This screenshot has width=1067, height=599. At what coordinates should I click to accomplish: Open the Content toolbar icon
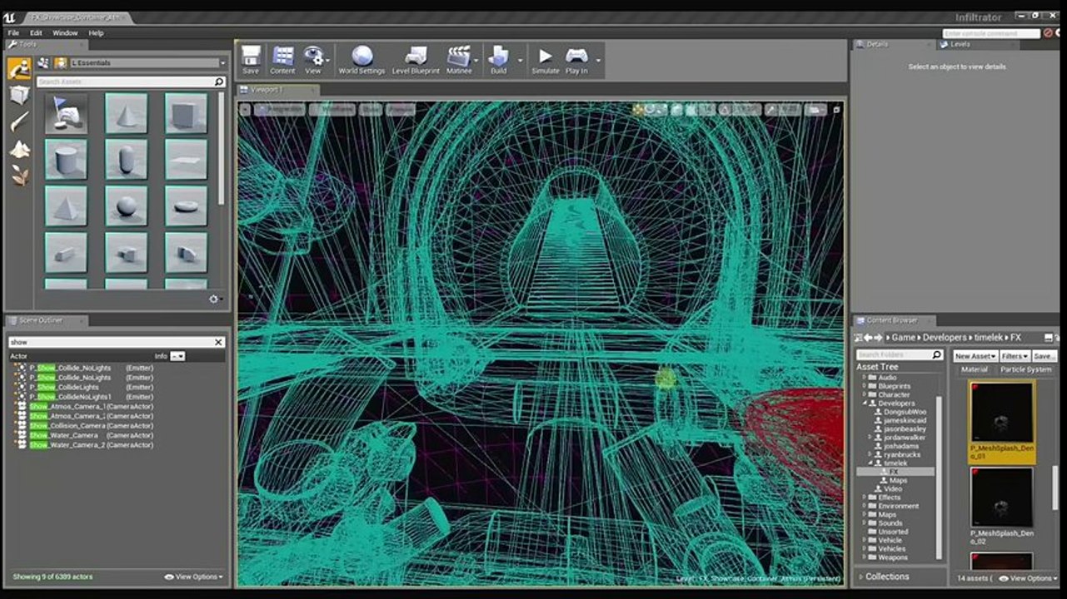(282, 60)
